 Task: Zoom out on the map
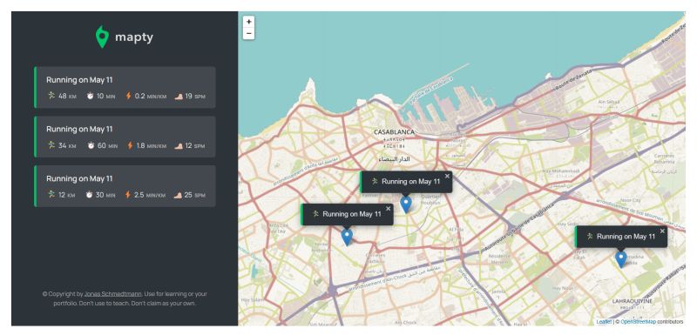(x=249, y=33)
